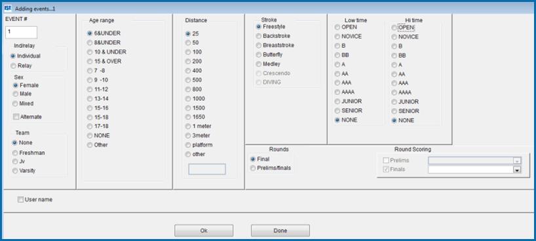Set Low time to NOVICE

click(x=349, y=36)
